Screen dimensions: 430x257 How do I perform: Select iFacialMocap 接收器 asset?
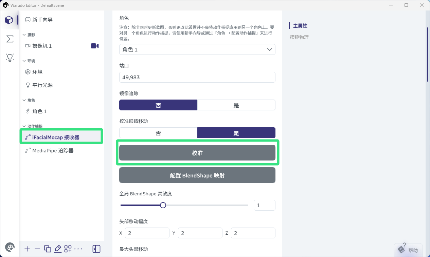click(x=61, y=137)
